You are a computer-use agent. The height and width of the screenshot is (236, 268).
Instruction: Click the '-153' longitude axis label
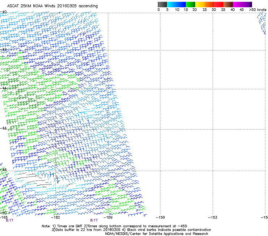tap(213, 217)
